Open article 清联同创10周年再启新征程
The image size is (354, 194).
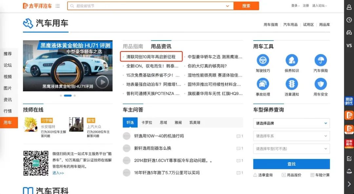(x=151, y=57)
